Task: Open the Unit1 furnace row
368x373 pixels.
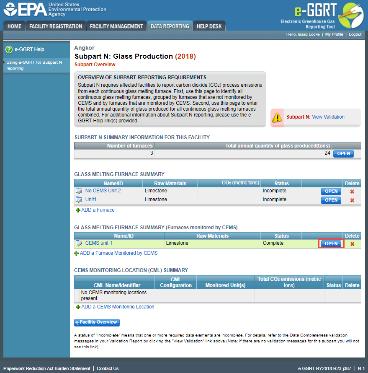Action: (x=331, y=200)
